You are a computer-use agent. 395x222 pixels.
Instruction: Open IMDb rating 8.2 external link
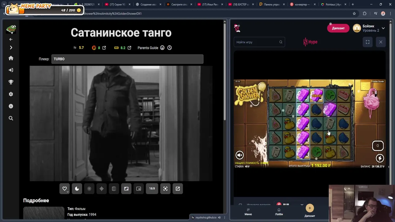click(129, 48)
